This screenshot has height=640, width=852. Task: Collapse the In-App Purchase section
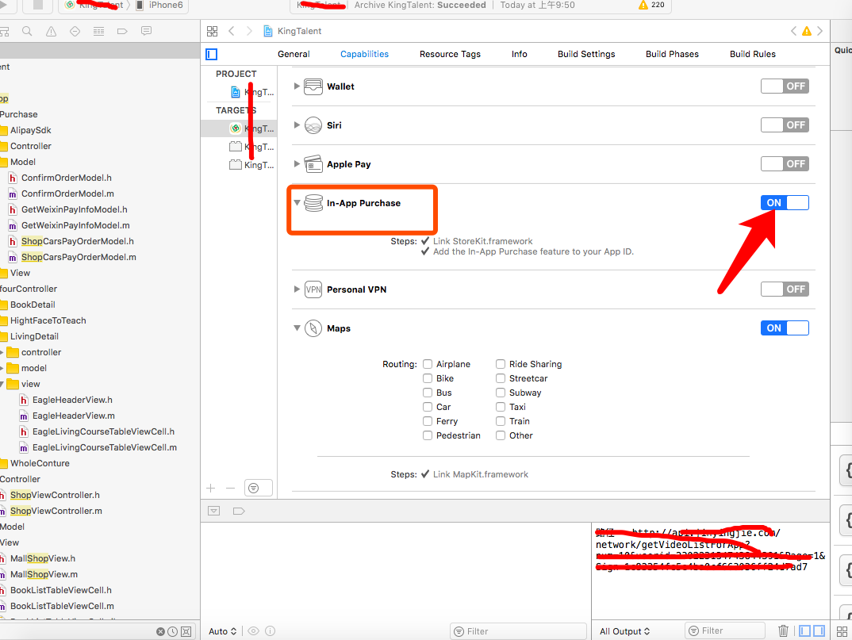[297, 203]
